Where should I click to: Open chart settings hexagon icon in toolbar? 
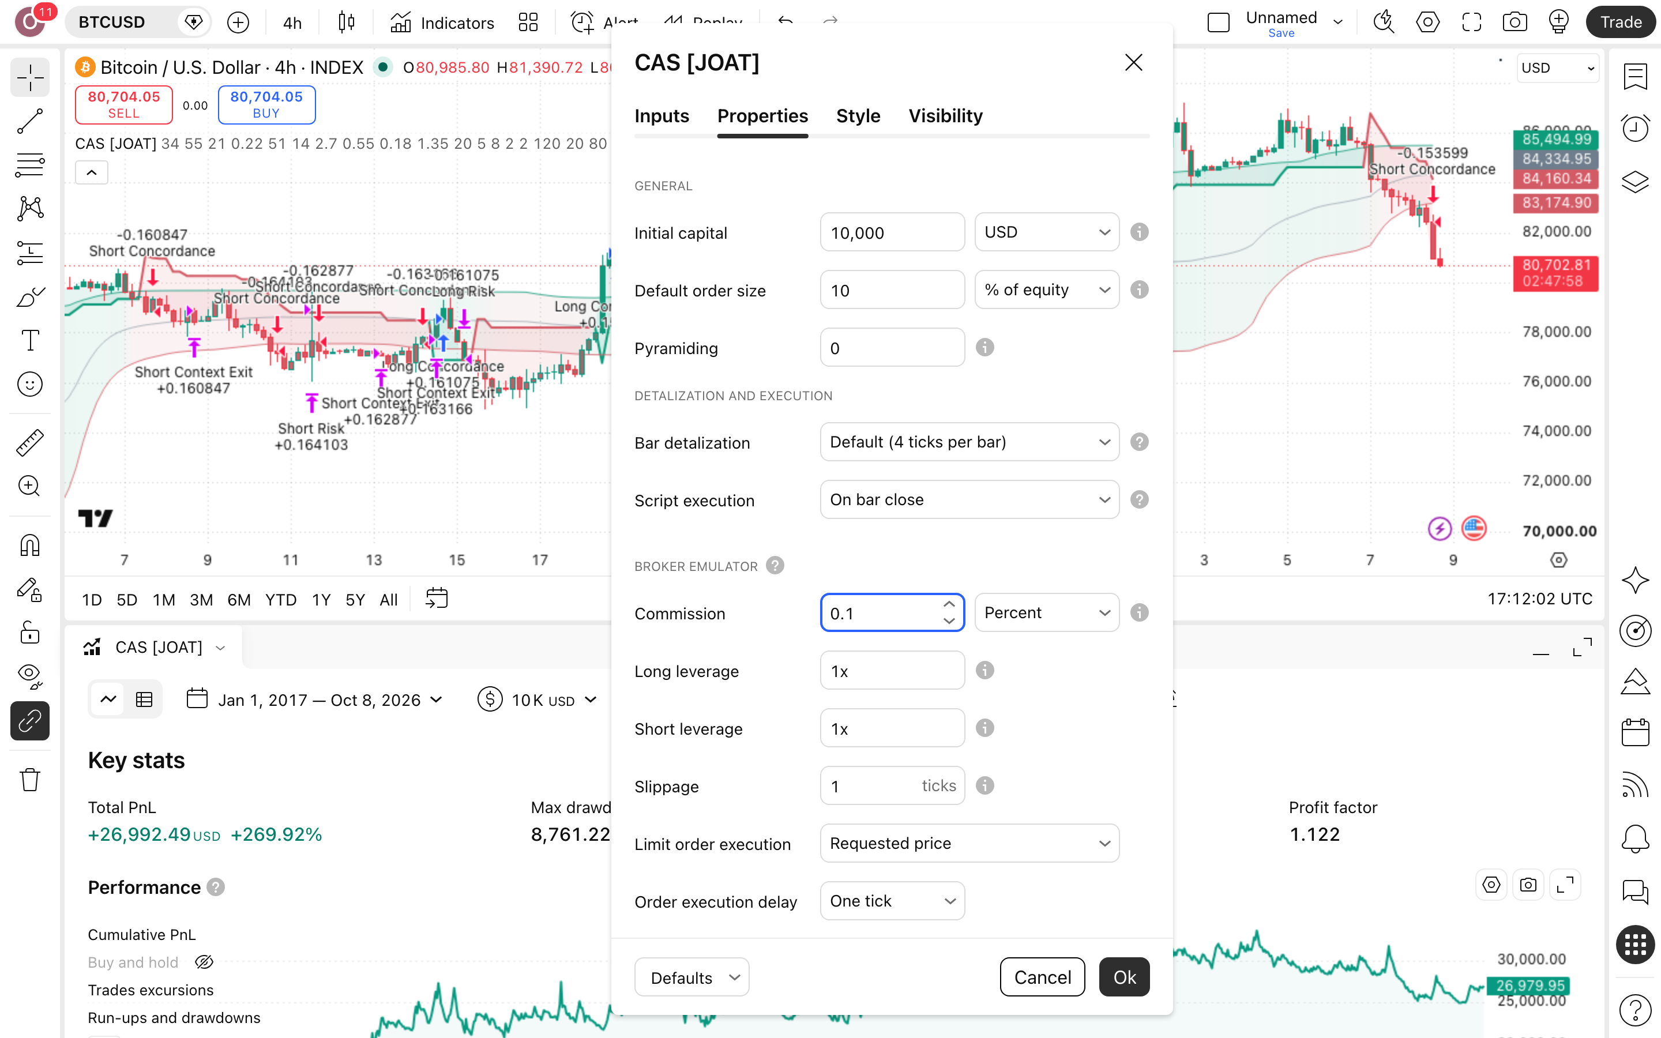click(1427, 22)
